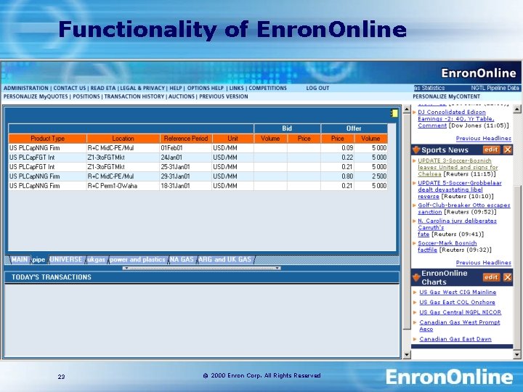Open Golf-Club-breaker Otto headline
The height and width of the screenshot is (392, 523).
tap(463, 208)
